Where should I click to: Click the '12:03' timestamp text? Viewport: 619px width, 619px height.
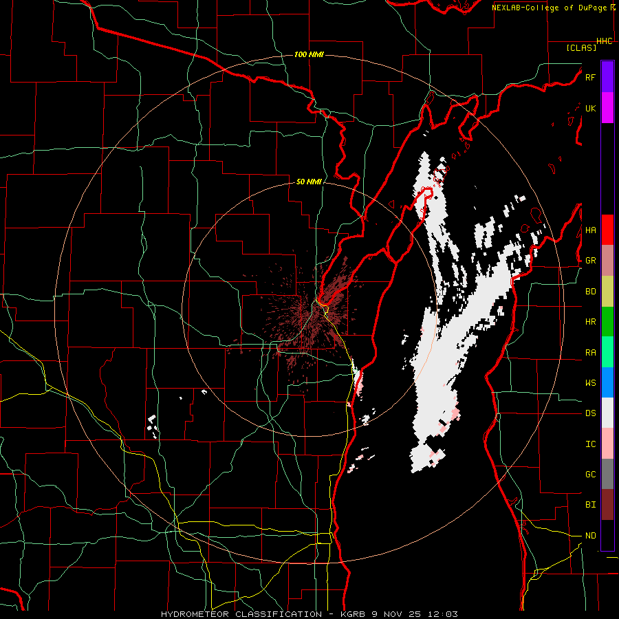tap(442, 614)
